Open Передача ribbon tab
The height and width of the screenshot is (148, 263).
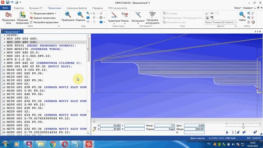click(x=97, y=8)
